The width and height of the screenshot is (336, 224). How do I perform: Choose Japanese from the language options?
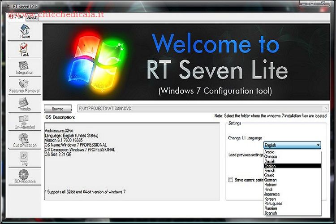click(272, 194)
